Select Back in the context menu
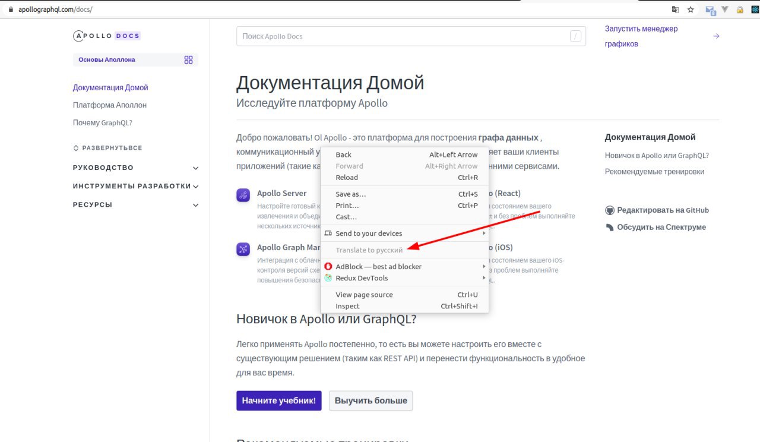Viewport: 760px width, 442px height. point(404,154)
